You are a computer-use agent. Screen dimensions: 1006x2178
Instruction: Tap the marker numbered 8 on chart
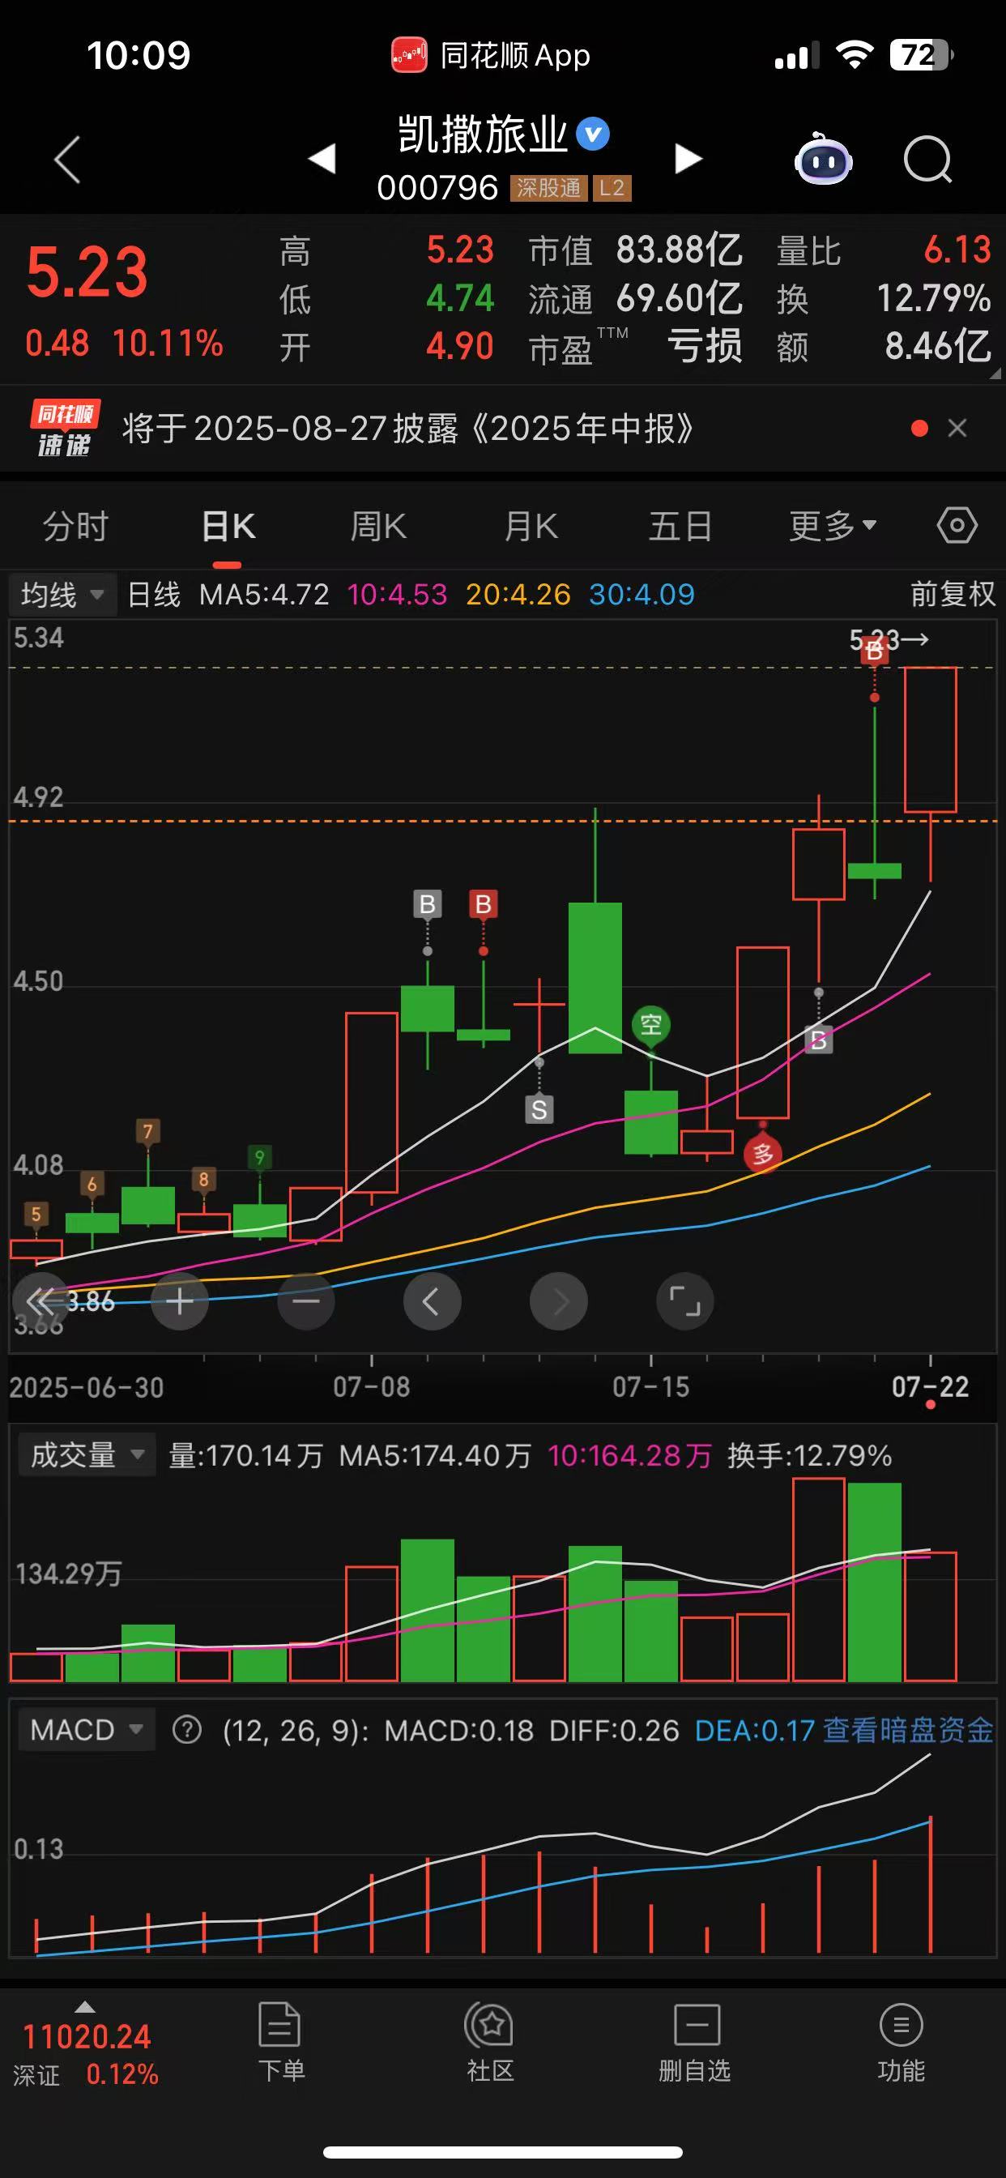pos(204,1179)
